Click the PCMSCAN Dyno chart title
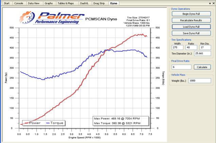Image resolution: width=216 pixels, height=143 pixels. (x=101, y=19)
